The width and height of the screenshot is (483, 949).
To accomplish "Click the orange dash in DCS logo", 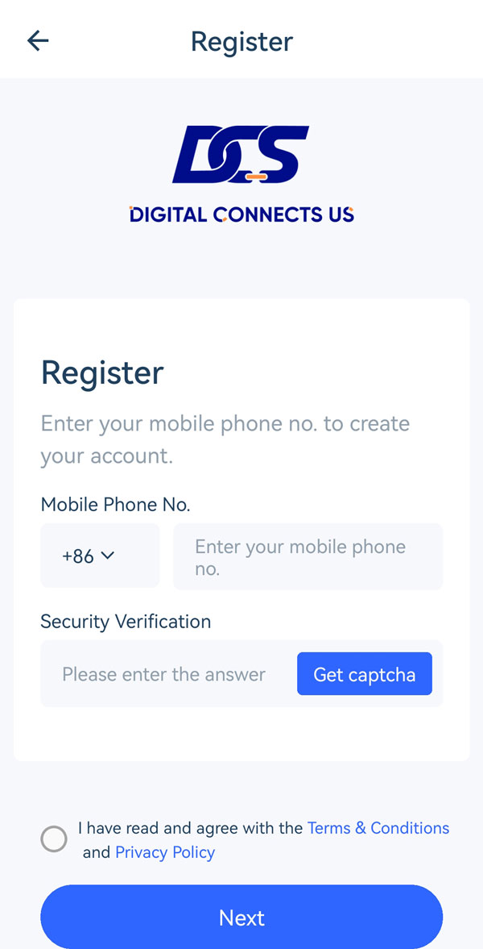I will [x=256, y=175].
